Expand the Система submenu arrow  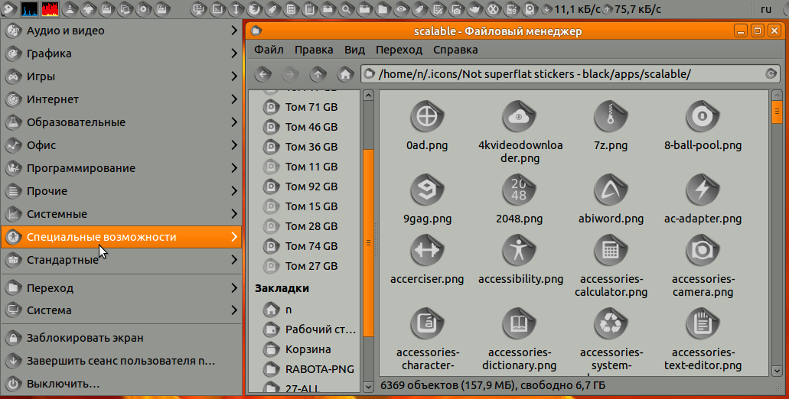234,310
